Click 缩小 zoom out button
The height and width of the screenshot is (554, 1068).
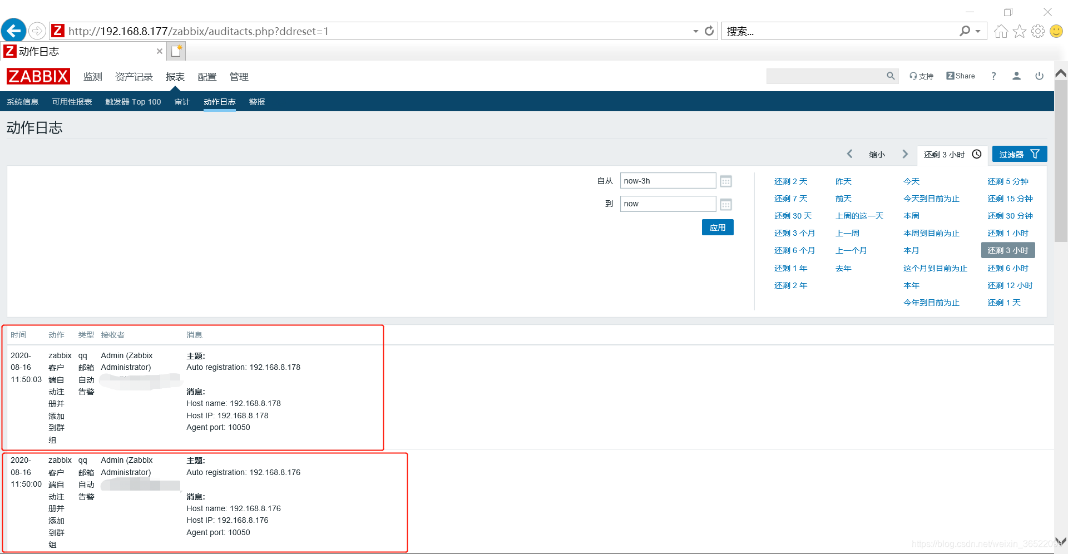[x=877, y=155]
